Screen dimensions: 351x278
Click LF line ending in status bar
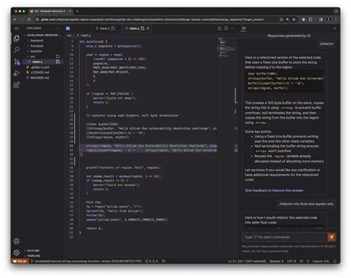pyautogui.click(x=301, y=261)
